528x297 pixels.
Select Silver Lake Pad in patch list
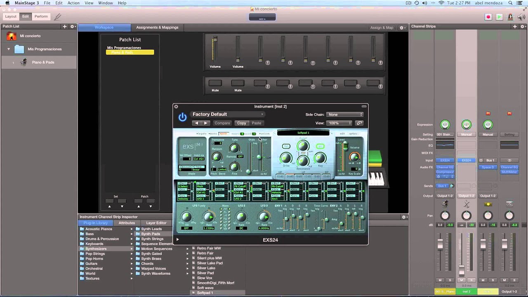[x=210, y=263]
